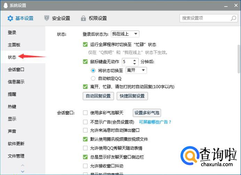Select 主面板 in the sidebar
241x175 pixels.
(23, 45)
